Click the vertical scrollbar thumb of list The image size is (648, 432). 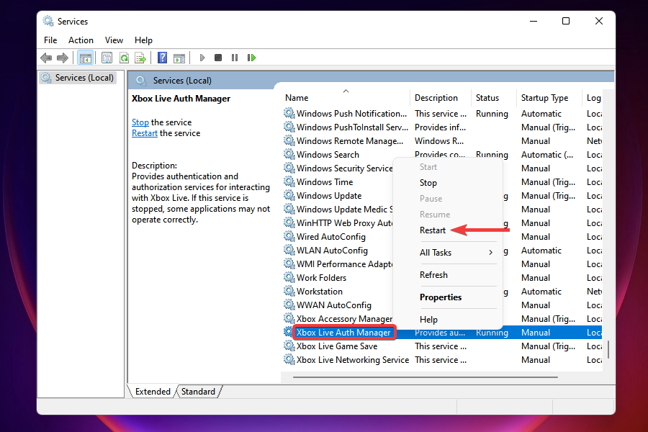pos(608,349)
